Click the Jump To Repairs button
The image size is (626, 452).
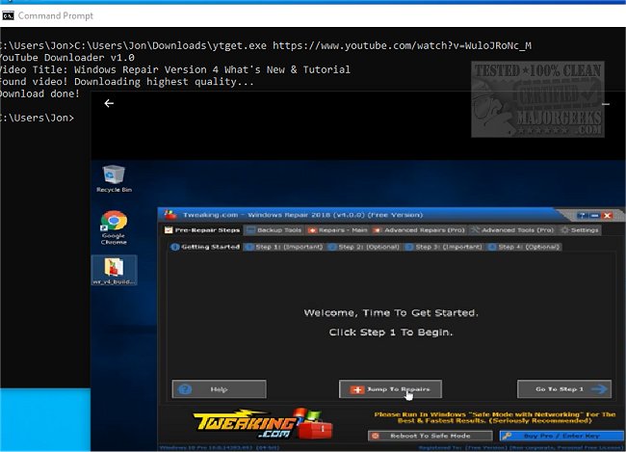click(390, 388)
